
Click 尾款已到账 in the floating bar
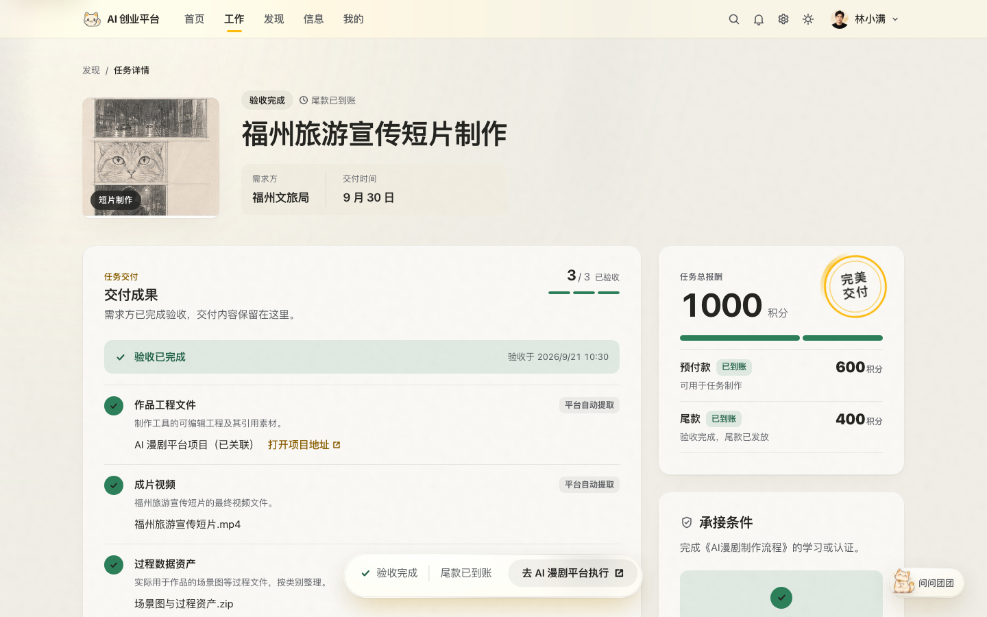[x=466, y=573]
